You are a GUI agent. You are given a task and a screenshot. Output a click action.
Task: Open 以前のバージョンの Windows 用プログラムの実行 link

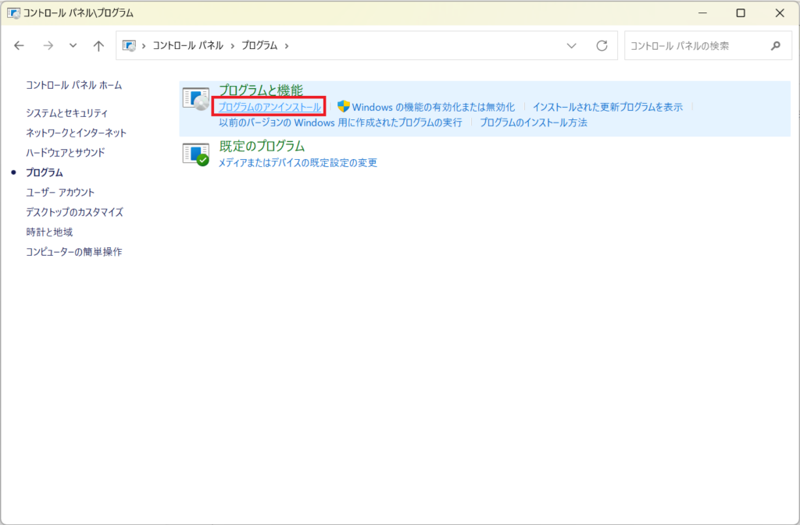(341, 122)
